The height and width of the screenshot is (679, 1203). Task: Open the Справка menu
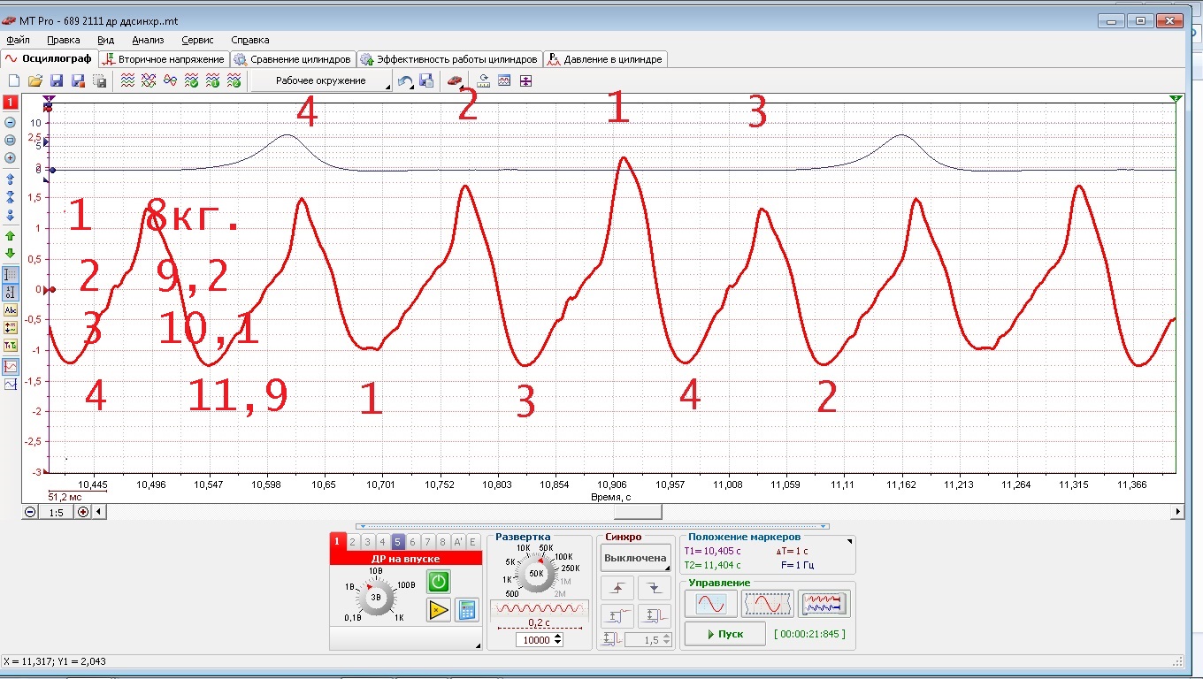tap(250, 40)
